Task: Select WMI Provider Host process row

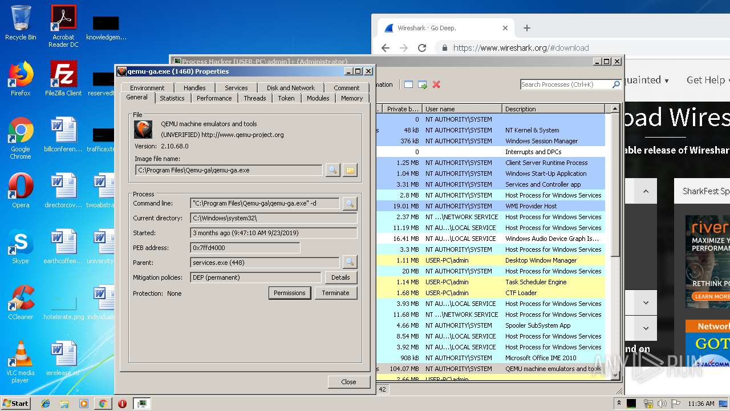Action: 490,206
